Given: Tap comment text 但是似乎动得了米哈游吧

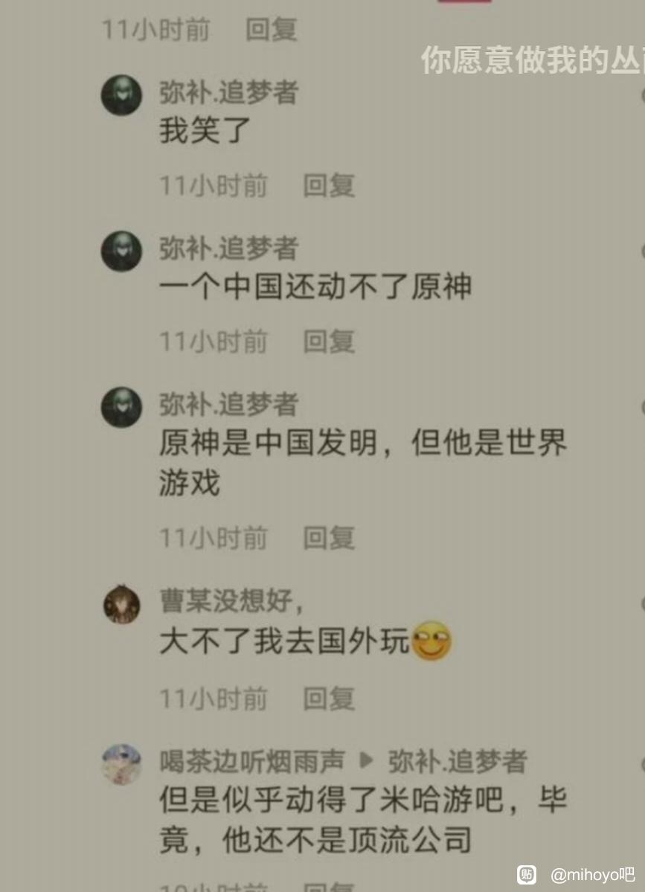Looking at the screenshot, I should click(332, 800).
